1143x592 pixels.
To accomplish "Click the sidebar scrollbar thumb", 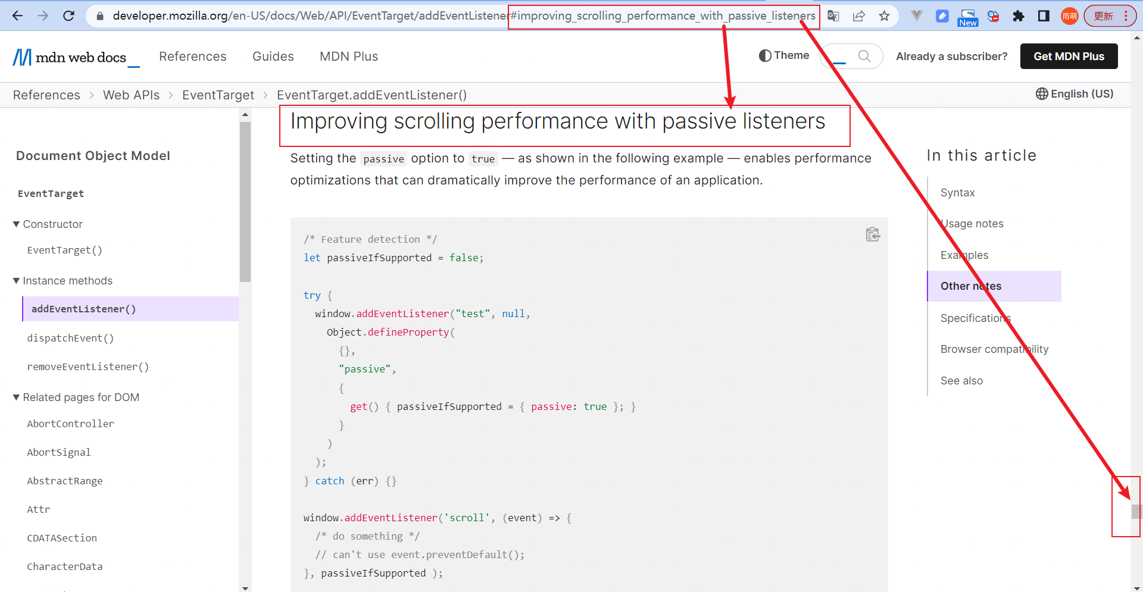I will [x=245, y=202].
